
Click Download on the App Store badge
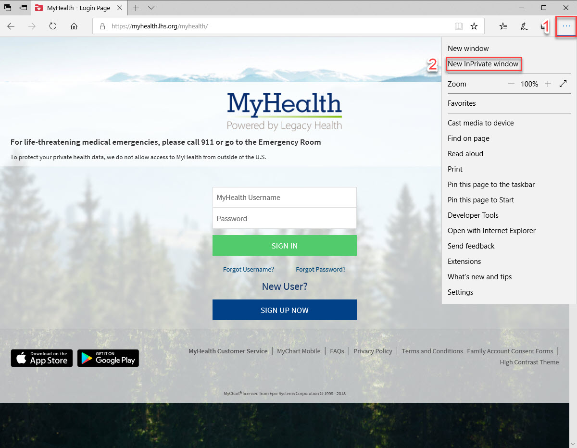pyautogui.click(x=42, y=358)
